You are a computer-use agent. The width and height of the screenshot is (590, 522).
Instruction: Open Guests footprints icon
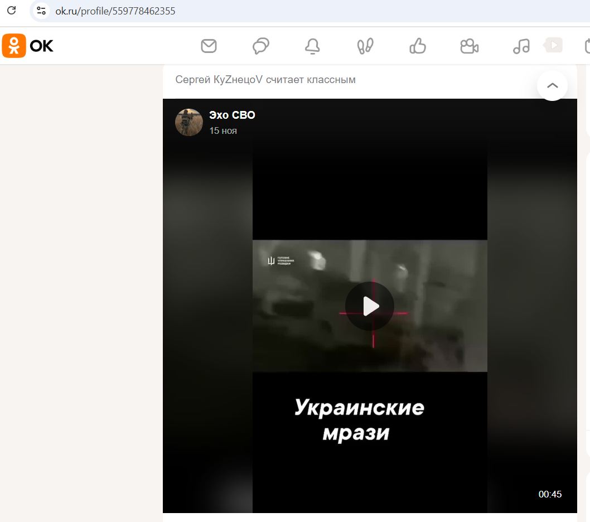(365, 46)
